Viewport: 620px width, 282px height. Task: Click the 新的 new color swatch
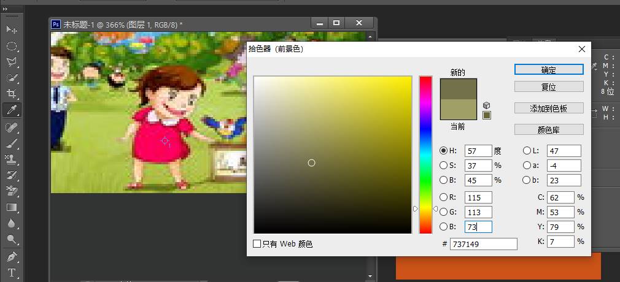(x=459, y=89)
